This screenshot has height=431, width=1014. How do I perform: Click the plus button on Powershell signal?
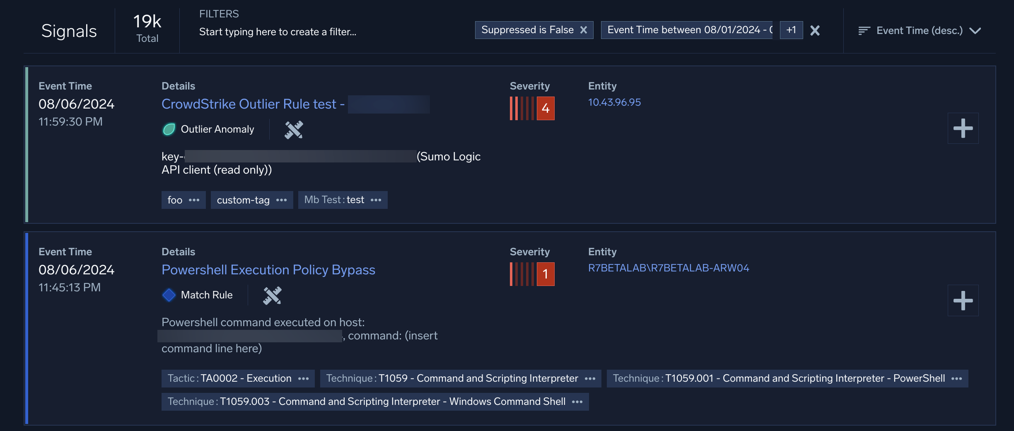[963, 300]
